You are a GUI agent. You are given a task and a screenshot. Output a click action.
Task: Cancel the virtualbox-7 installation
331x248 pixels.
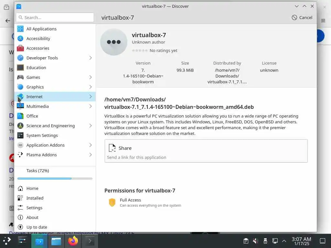pos(302,17)
